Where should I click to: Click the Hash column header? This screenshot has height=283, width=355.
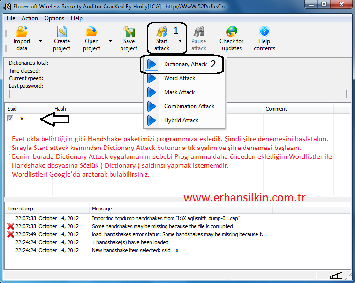[x=99, y=109]
